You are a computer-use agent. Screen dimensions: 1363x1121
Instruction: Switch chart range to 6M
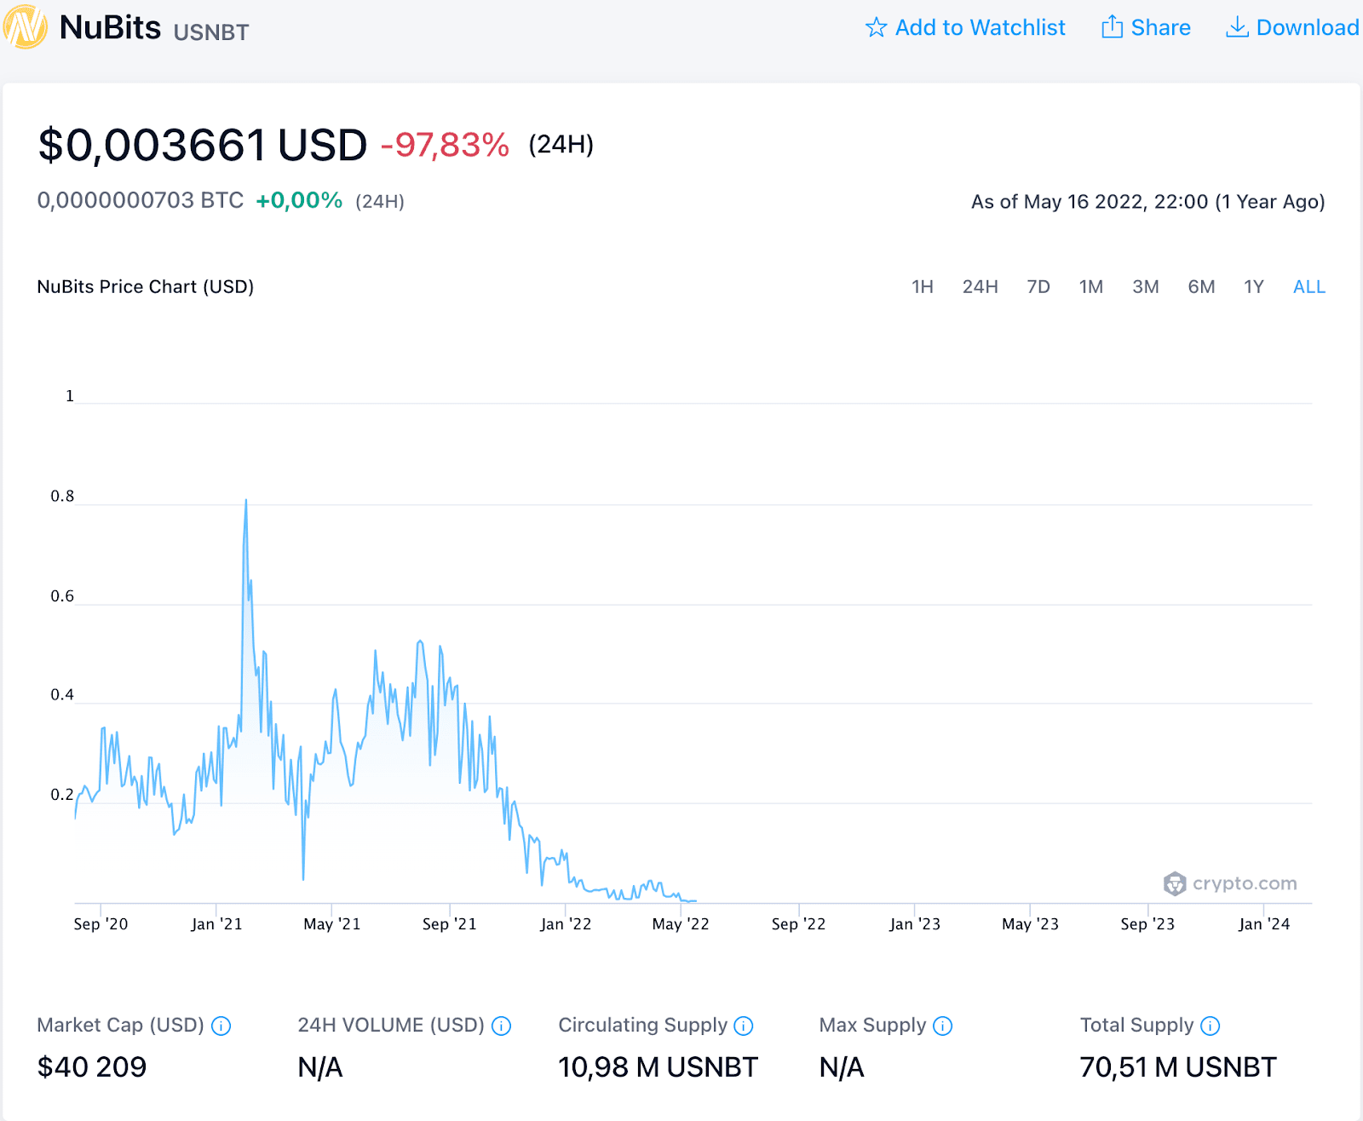coord(1202,287)
